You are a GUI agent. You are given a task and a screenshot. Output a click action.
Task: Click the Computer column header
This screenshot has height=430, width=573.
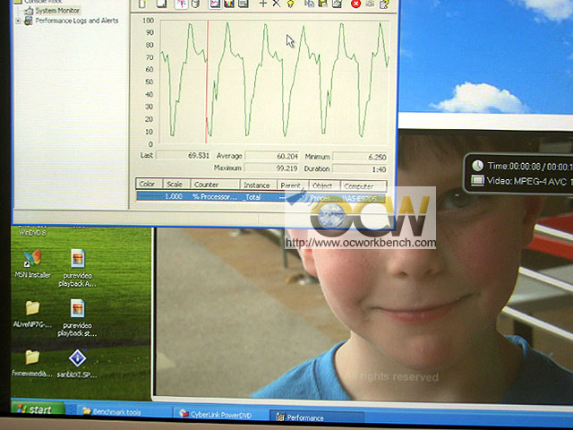click(x=363, y=186)
